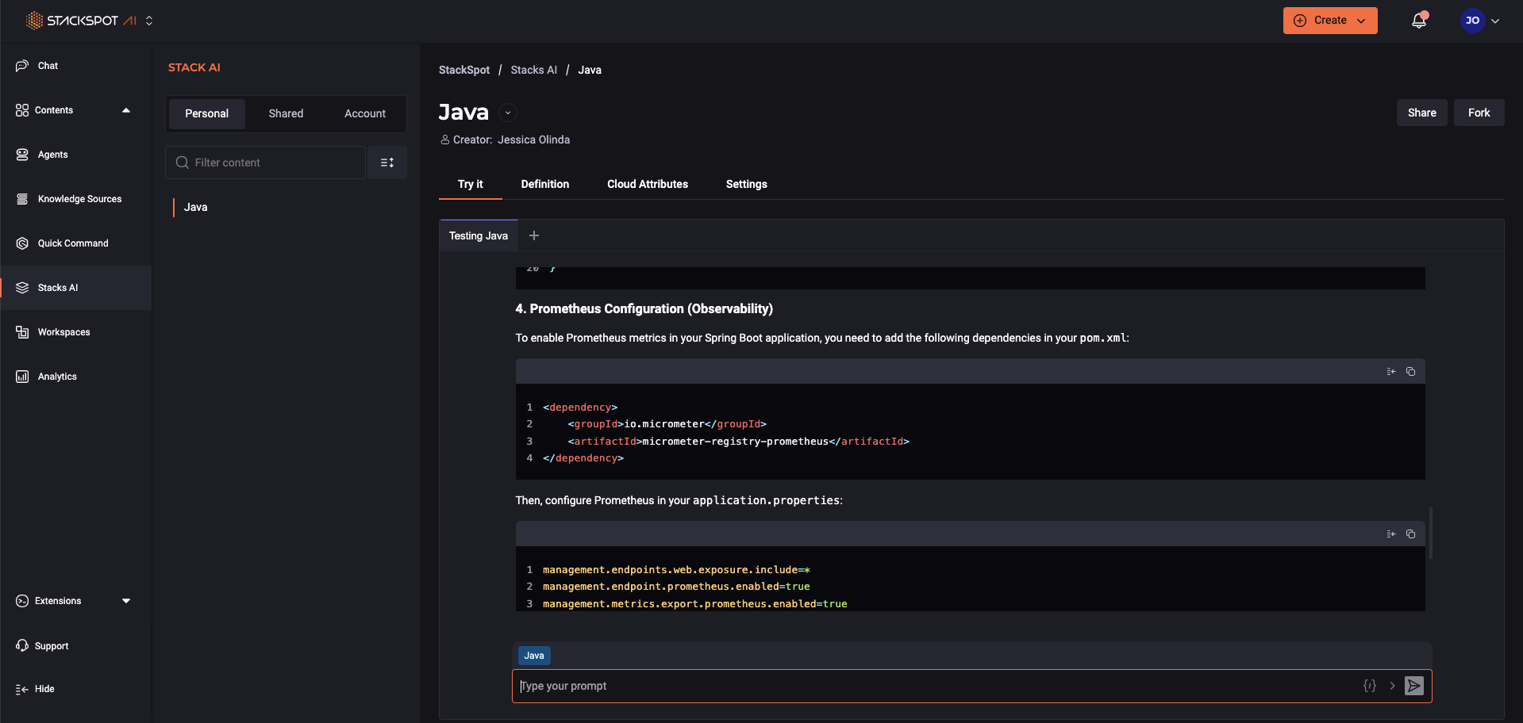Open the Create dropdown menu
The height and width of the screenshot is (723, 1523).
pyautogui.click(x=1330, y=21)
